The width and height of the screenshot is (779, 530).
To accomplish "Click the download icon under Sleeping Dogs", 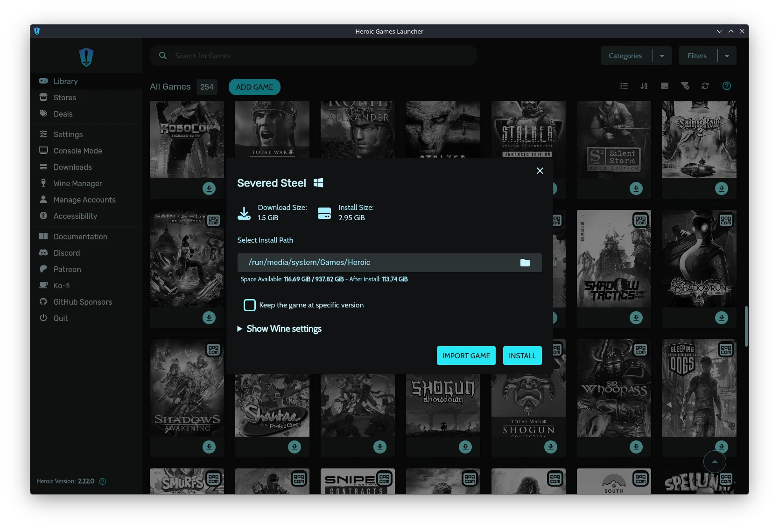I will click(722, 446).
